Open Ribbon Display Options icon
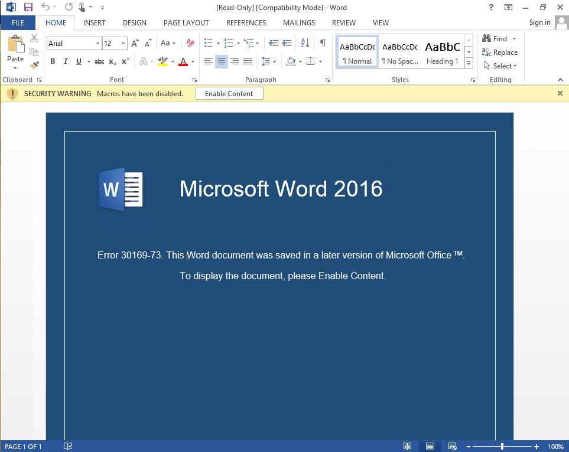The width and height of the screenshot is (569, 452). (508, 7)
